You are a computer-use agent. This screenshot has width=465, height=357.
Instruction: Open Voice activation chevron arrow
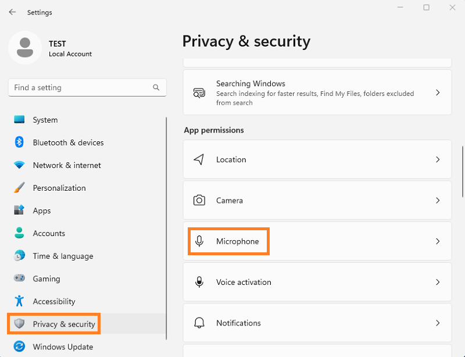coord(438,282)
